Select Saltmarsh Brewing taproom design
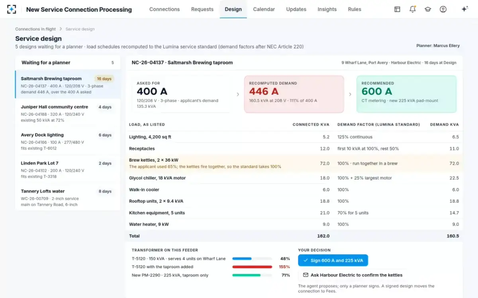 point(68,85)
